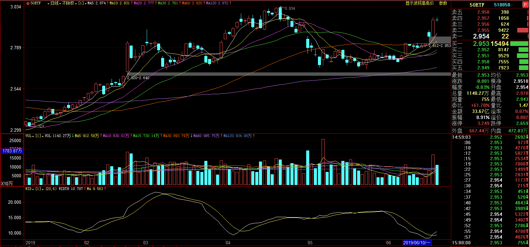Click MA15:730.14万 volume label
530x247 pixels.
point(146,136)
